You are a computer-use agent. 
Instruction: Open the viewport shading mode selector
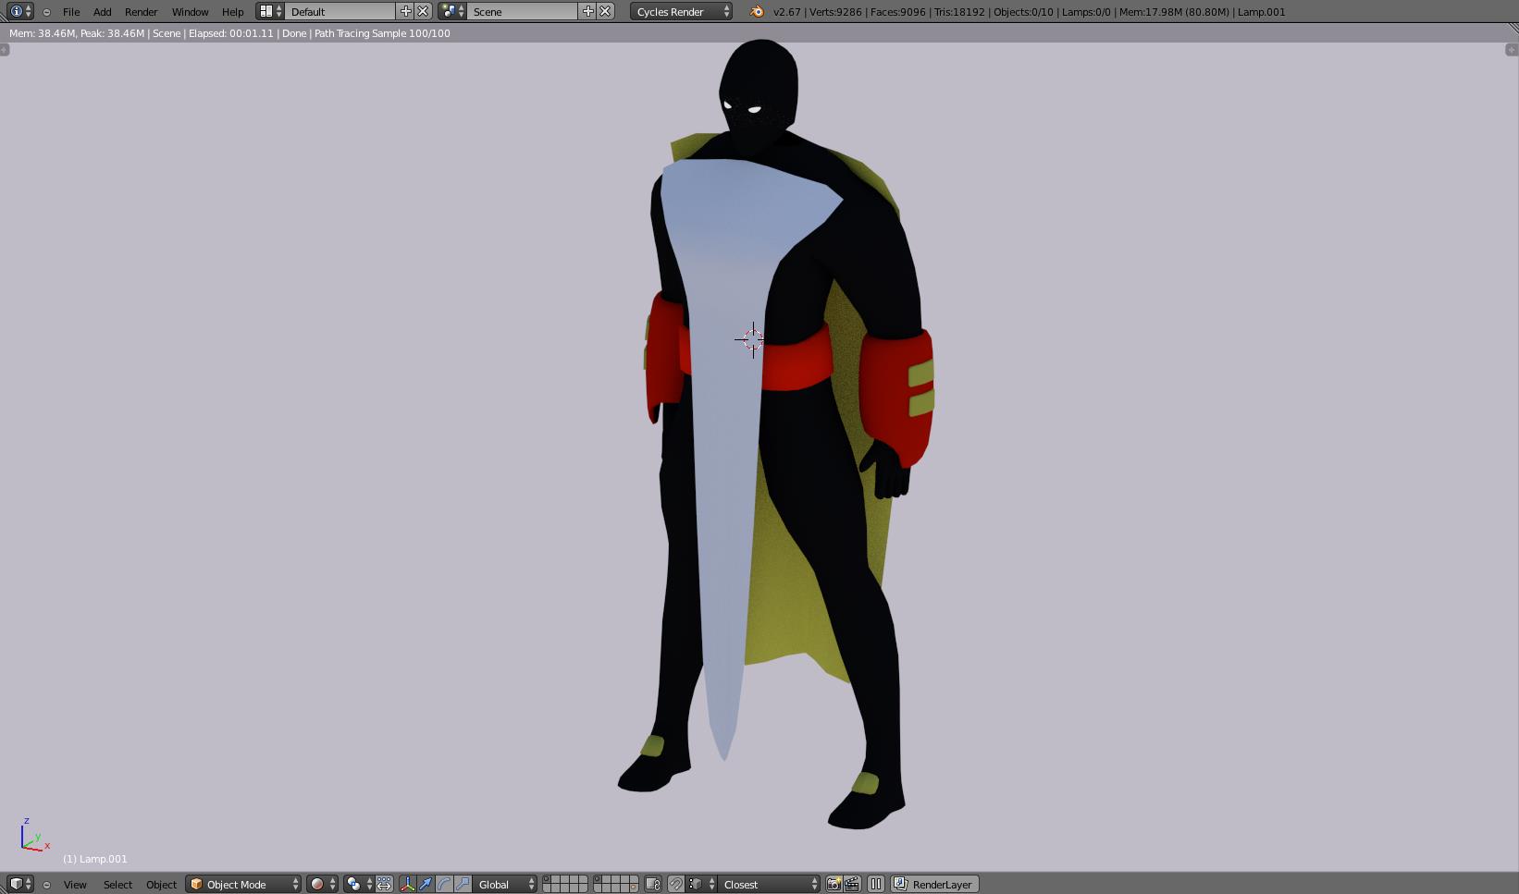(323, 884)
